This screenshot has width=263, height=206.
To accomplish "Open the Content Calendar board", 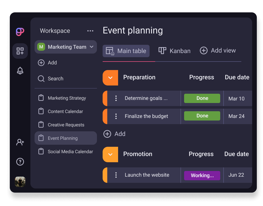I will [x=65, y=111].
